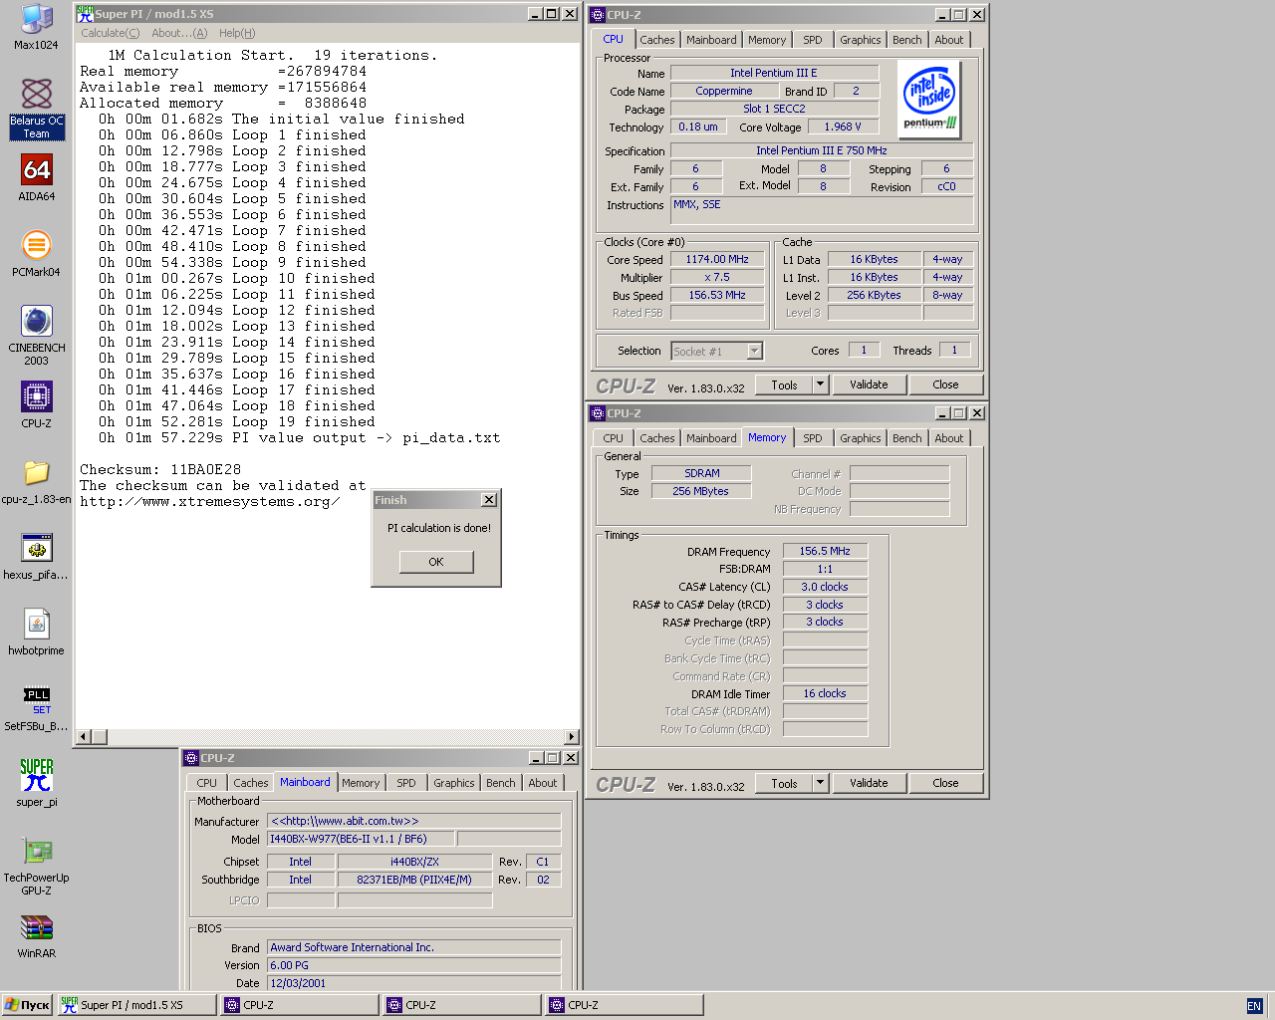
Task: Click the Intel Inside Pentium III logo
Action: click(x=929, y=100)
